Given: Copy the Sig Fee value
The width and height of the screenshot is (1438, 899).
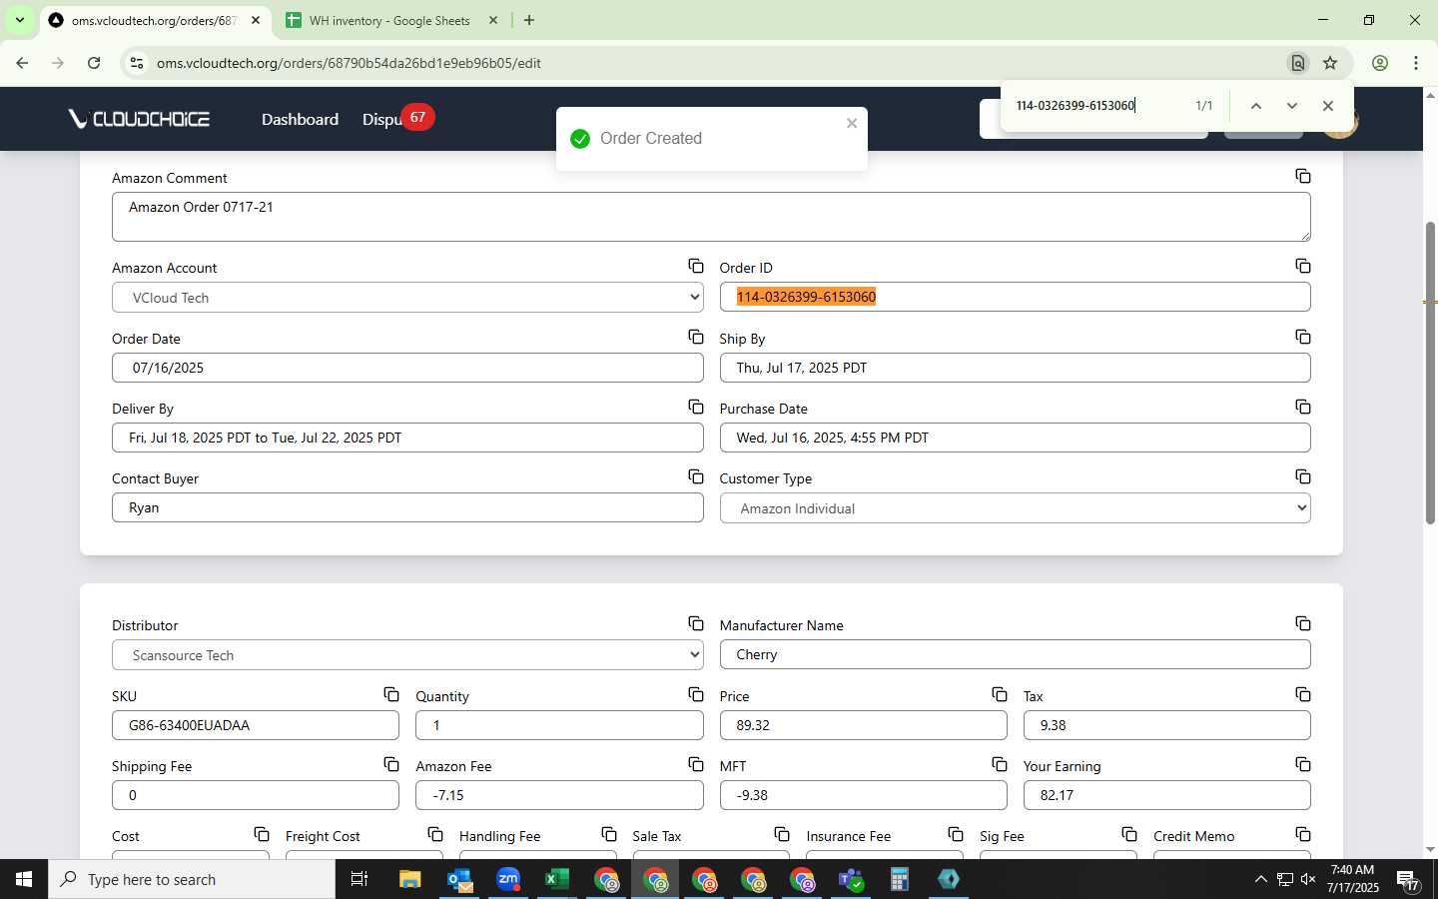Looking at the screenshot, I should [1129, 834].
